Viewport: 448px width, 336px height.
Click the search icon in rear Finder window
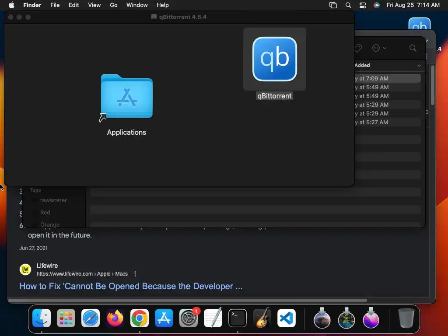pos(413,48)
